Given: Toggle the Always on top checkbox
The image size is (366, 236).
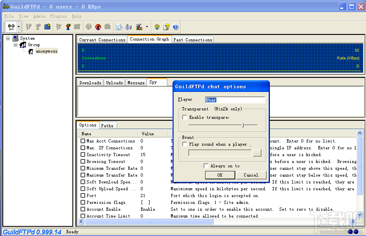Looking at the screenshot, I should [x=206, y=166].
